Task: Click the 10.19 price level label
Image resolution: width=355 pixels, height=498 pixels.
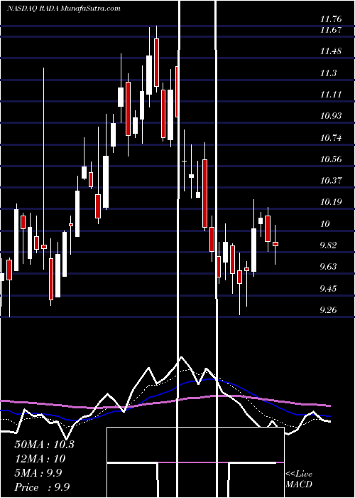Action: pos(331,201)
